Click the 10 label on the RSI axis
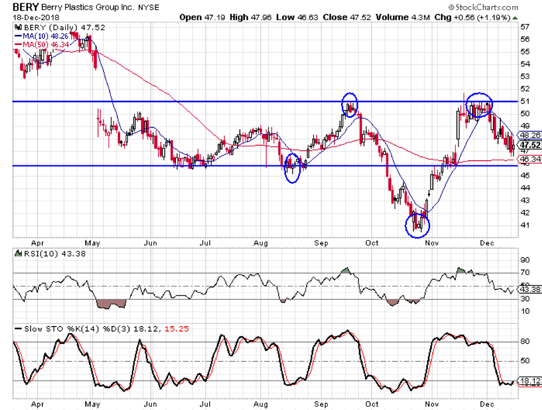The width and height of the screenshot is (542, 410). tap(525, 311)
